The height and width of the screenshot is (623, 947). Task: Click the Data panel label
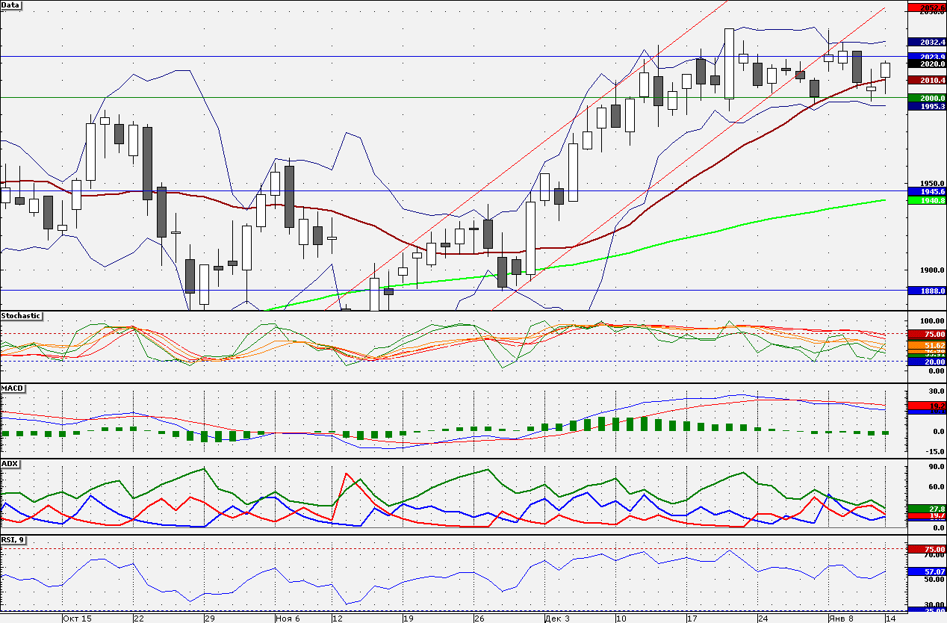pos(11,5)
